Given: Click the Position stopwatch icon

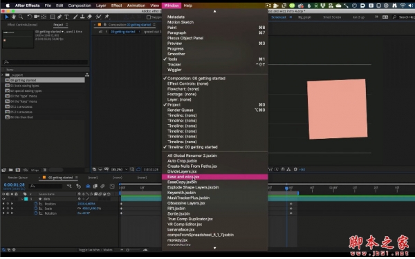Looking at the screenshot, I should click(36, 204).
